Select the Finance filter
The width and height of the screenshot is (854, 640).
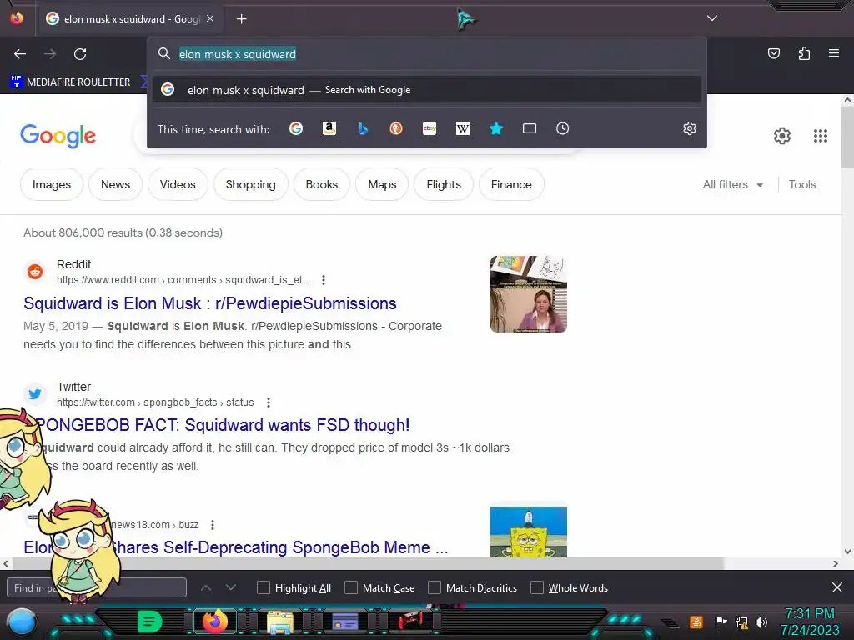click(x=511, y=184)
